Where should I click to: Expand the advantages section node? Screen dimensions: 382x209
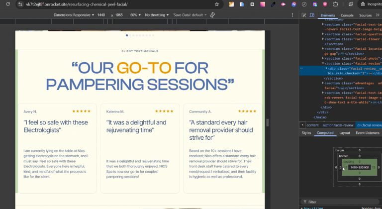(x=323, y=83)
